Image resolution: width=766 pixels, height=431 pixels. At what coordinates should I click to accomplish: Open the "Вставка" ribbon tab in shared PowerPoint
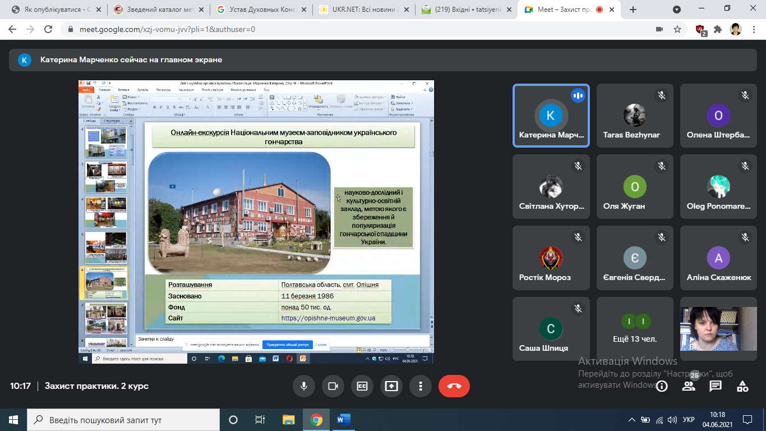tap(123, 90)
